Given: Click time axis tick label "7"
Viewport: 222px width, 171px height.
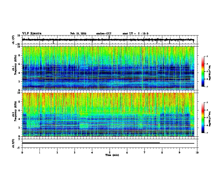Looking at the screenshot, I should click(x=145, y=153).
